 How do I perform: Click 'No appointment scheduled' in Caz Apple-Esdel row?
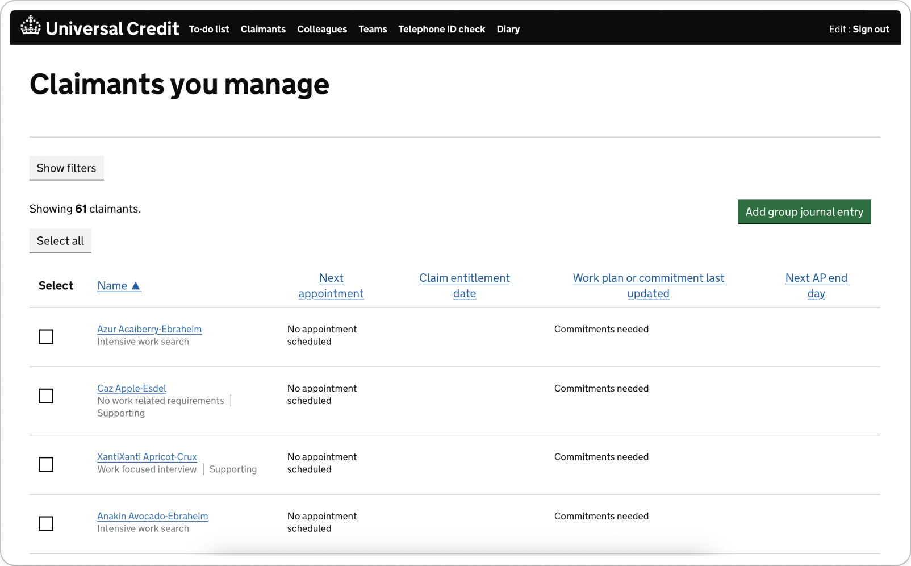(322, 394)
